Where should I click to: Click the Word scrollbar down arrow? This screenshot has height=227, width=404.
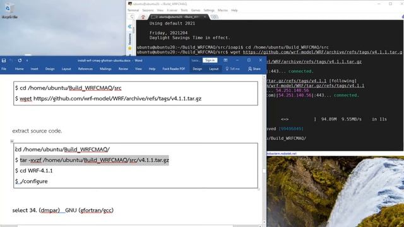click(x=264, y=222)
